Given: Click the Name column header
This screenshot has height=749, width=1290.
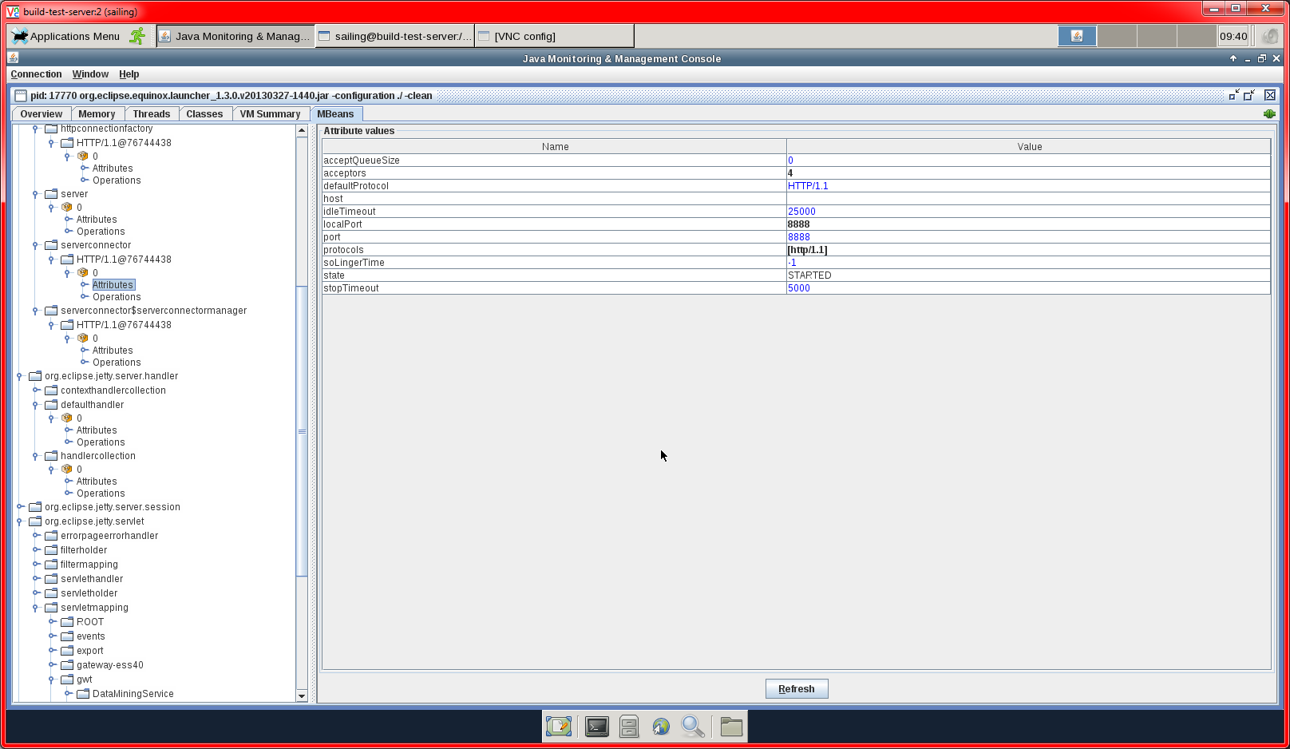Looking at the screenshot, I should point(555,147).
